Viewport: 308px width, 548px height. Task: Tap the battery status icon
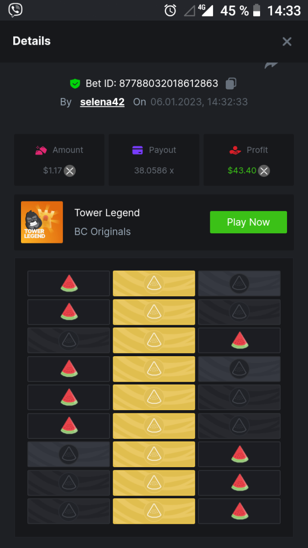258,10
